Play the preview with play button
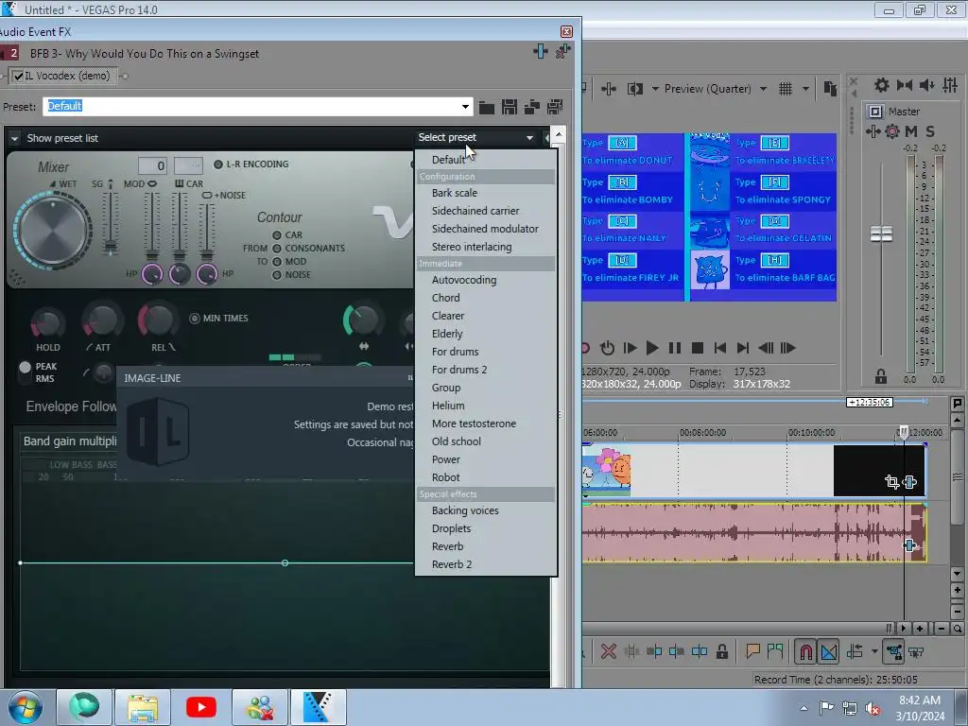Viewport: 968px width, 726px height. [x=652, y=348]
